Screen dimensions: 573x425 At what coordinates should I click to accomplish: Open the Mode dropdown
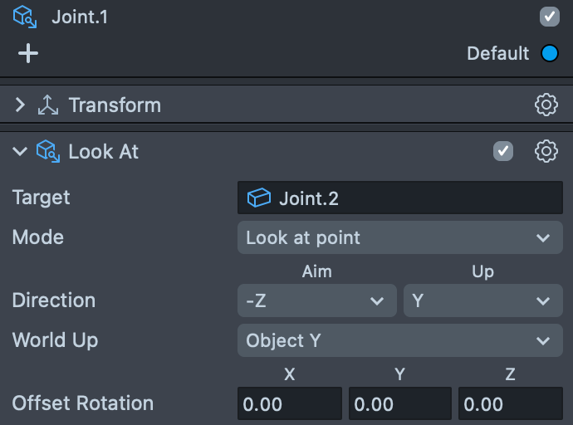(399, 238)
